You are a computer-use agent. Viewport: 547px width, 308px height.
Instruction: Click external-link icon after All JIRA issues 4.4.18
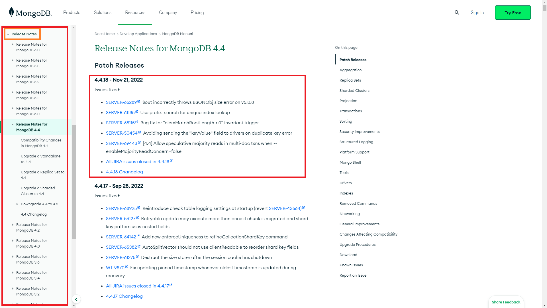[171, 161]
